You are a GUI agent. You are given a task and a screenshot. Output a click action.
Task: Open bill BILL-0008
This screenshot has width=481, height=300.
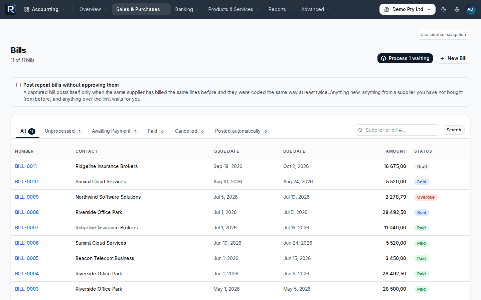27,212
